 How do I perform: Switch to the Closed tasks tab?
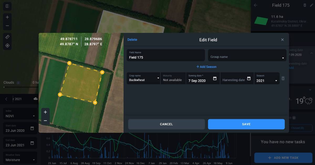[x=298, y=128]
